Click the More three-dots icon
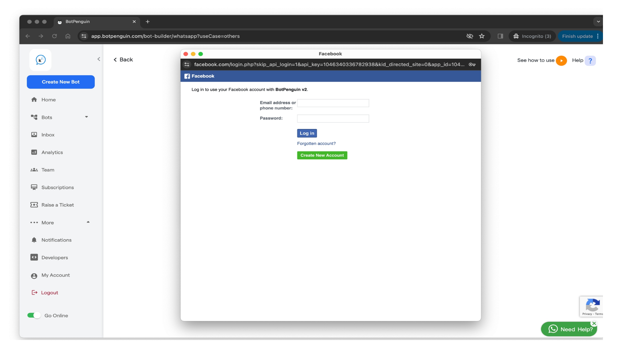This screenshot has width=623, height=360. [x=34, y=222]
